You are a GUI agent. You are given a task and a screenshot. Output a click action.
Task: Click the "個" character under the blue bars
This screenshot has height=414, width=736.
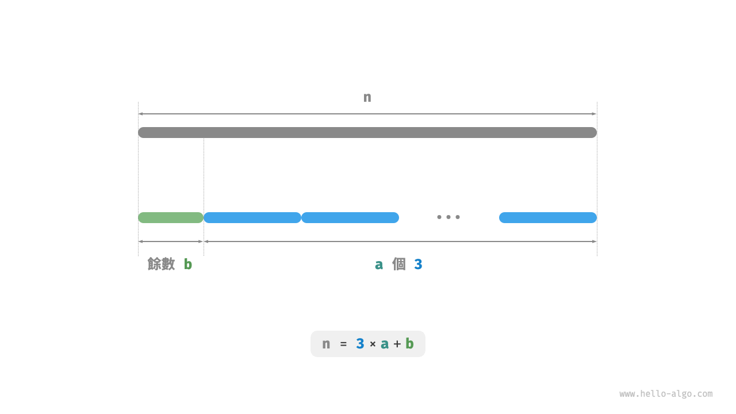pos(399,264)
